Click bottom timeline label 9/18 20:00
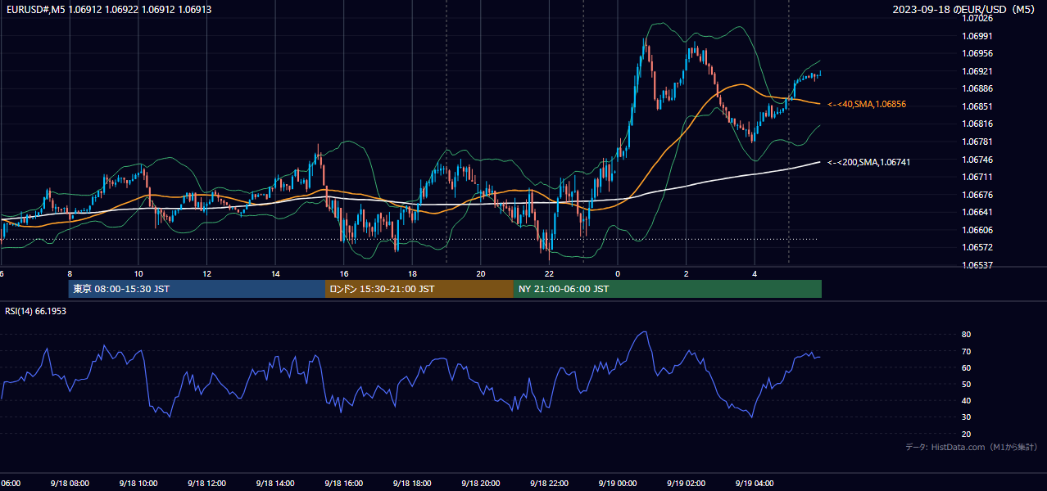This screenshot has height=491, width=1047. (480, 484)
